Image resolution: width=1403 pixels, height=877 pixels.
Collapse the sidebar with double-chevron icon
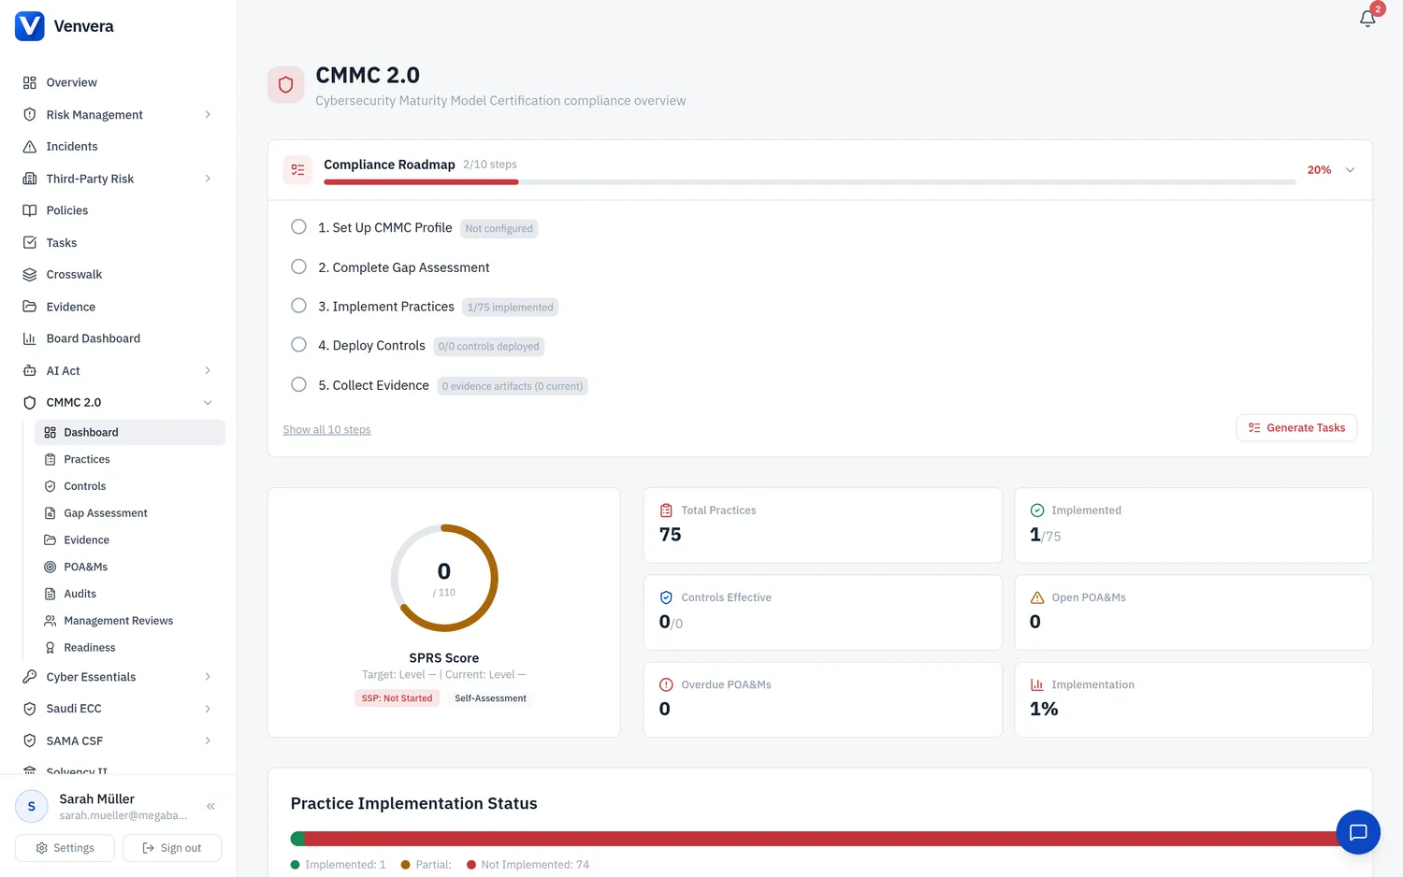pyautogui.click(x=210, y=806)
